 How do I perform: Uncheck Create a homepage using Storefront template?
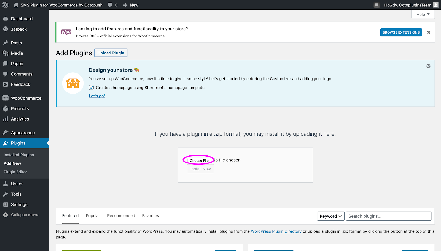(x=91, y=88)
